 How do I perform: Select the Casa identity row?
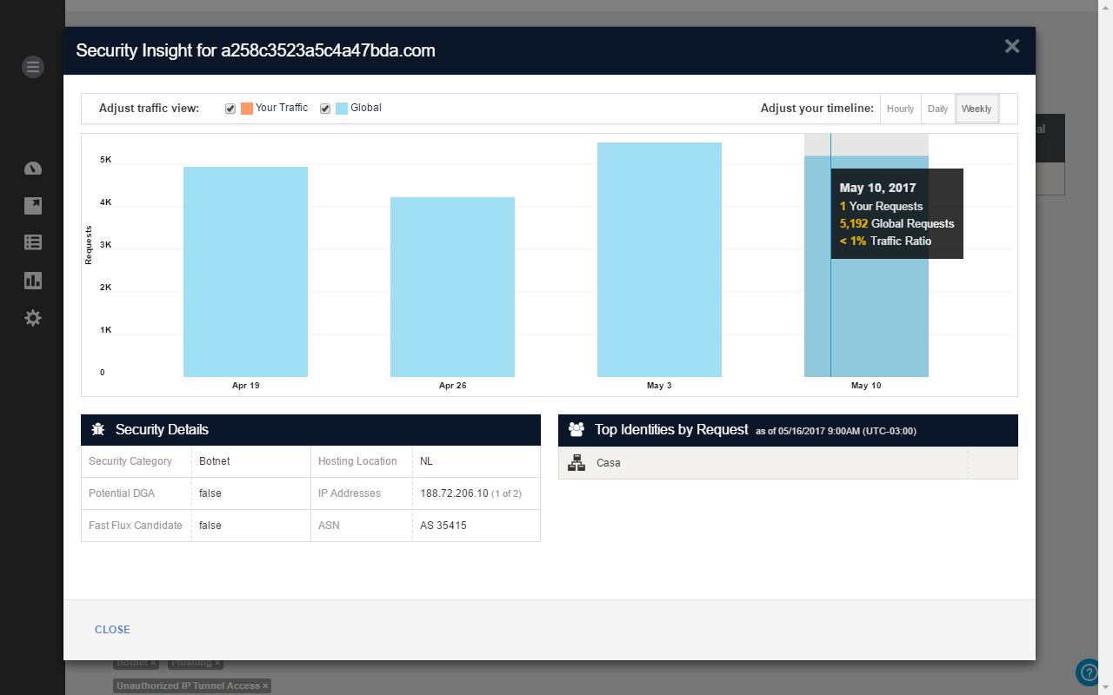click(x=788, y=463)
